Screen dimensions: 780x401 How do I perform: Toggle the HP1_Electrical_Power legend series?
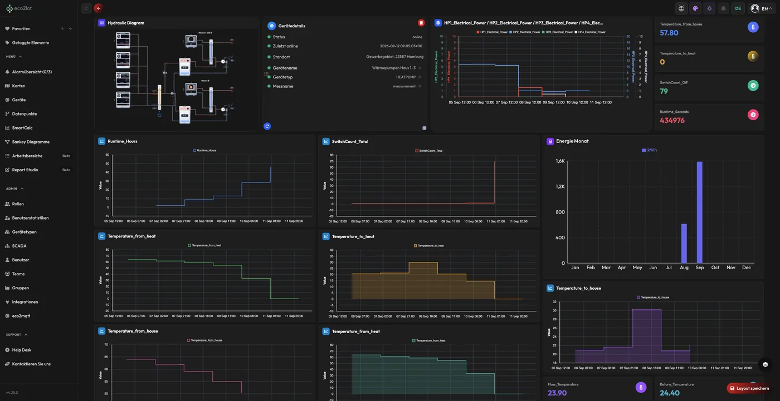tap(492, 32)
